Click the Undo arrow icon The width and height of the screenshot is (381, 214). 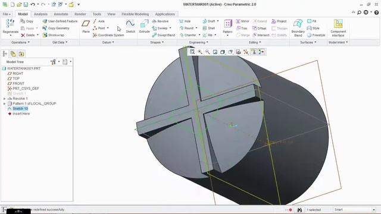33,4
